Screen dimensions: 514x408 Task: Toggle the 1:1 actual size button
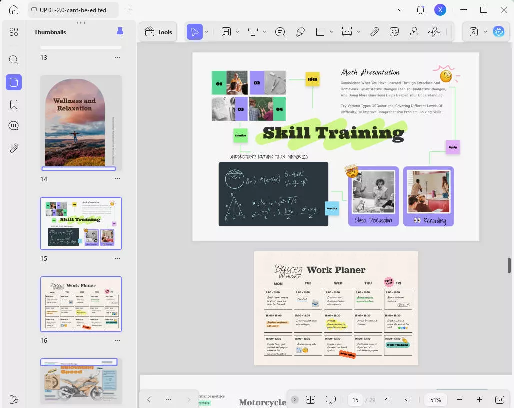coord(499,400)
